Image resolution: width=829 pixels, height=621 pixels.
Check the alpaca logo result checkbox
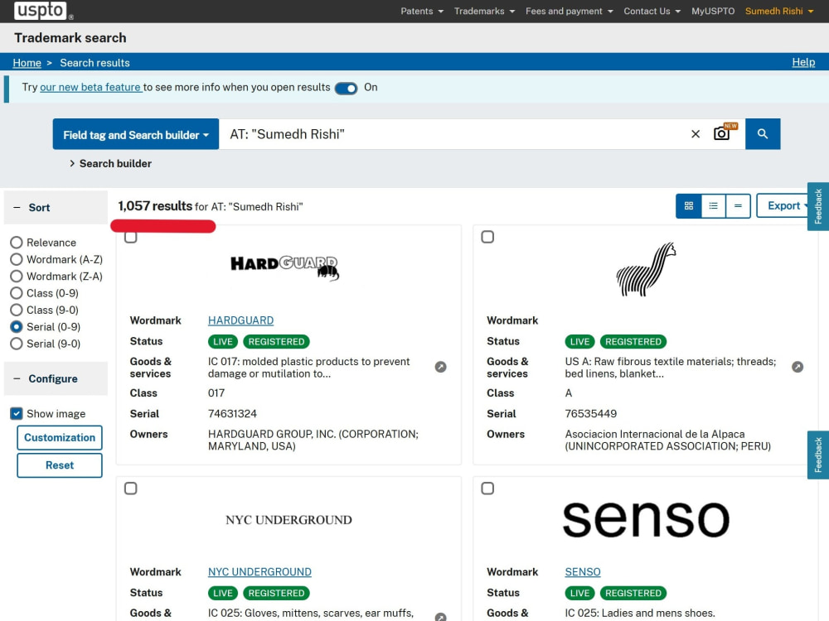(487, 237)
